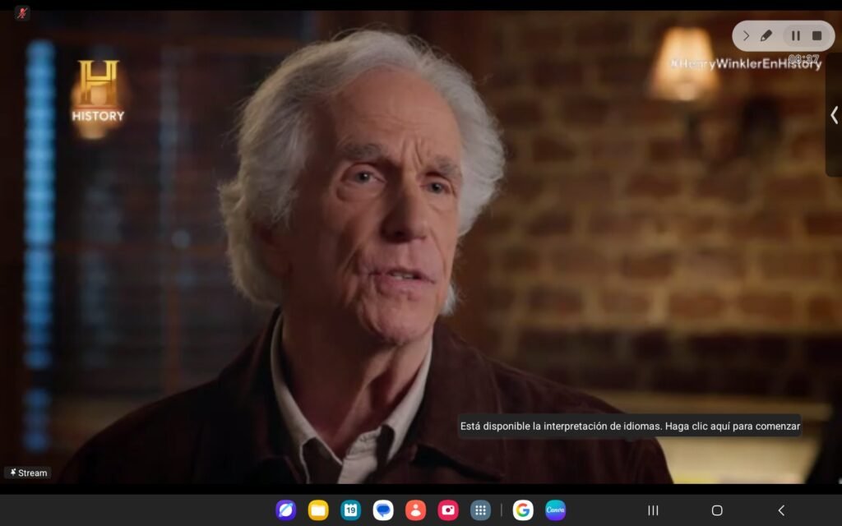Open the Contacts app

415,510
